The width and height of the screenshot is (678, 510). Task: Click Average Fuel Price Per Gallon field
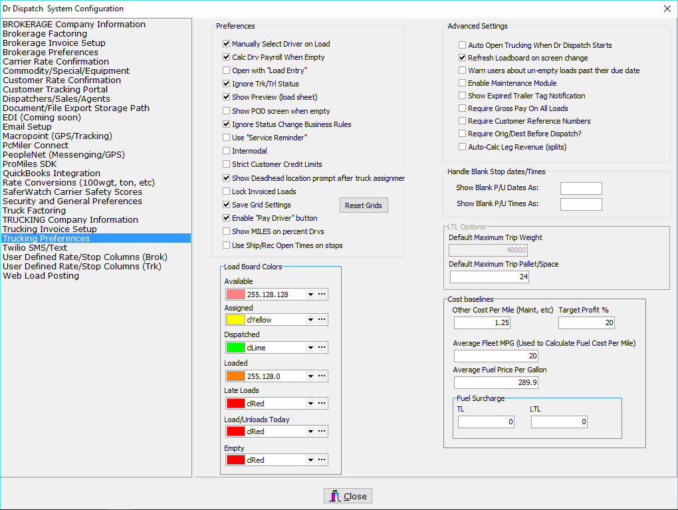click(x=496, y=382)
